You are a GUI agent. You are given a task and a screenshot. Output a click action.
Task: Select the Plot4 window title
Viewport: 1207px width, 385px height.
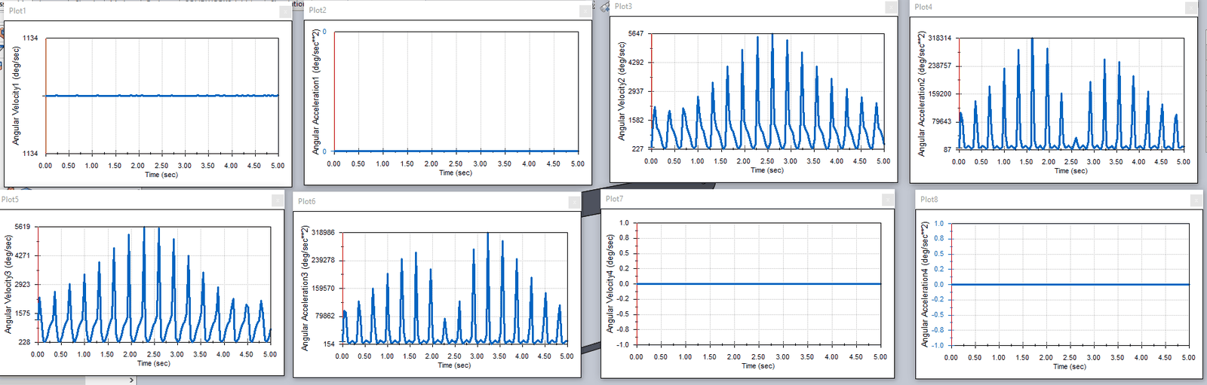[923, 7]
